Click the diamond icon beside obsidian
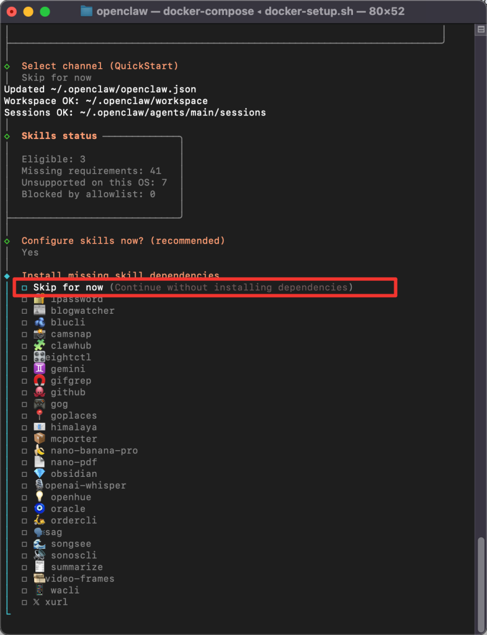The image size is (487, 635). (x=40, y=473)
